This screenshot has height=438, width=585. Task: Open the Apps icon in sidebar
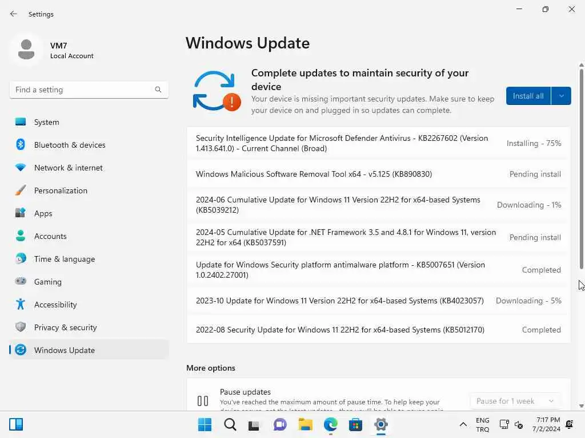click(x=21, y=213)
